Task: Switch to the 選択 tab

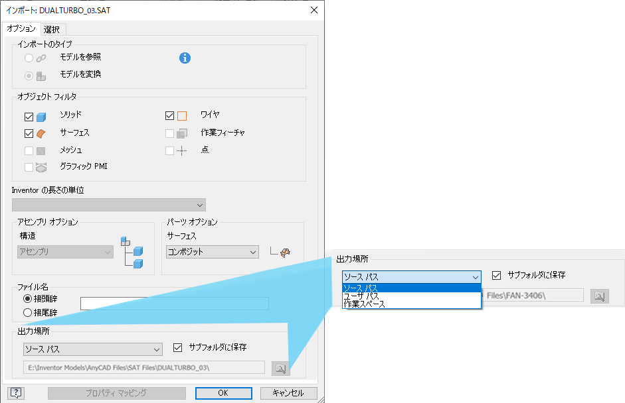Action: pyautogui.click(x=52, y=29)
